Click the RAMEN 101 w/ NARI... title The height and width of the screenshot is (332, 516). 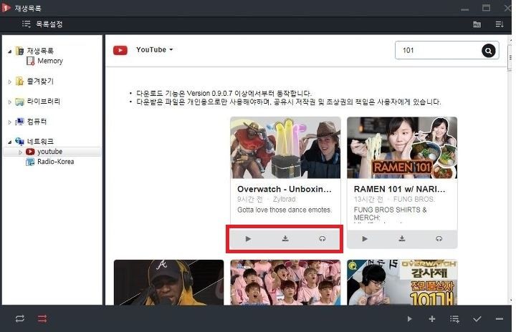point(399,189)
